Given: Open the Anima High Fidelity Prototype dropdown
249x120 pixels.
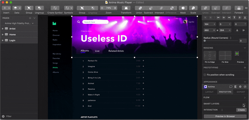Looking at the screenshot, I should [19, 24].
